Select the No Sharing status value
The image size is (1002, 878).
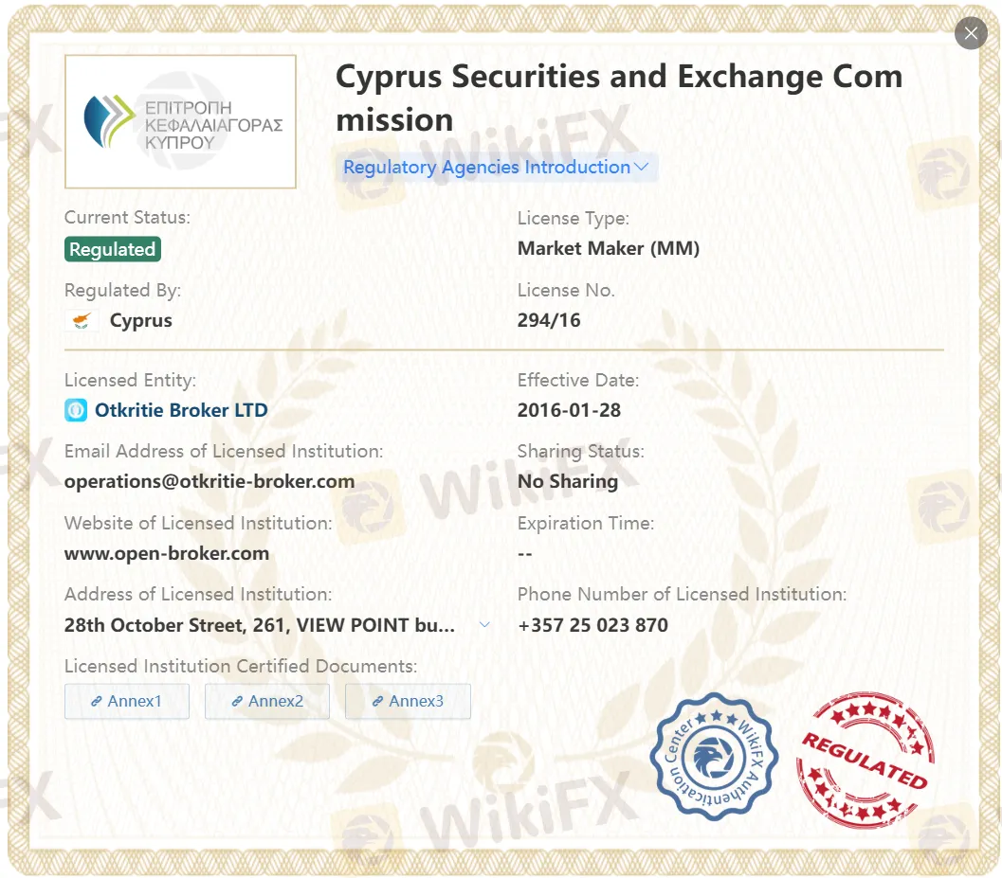568,481
